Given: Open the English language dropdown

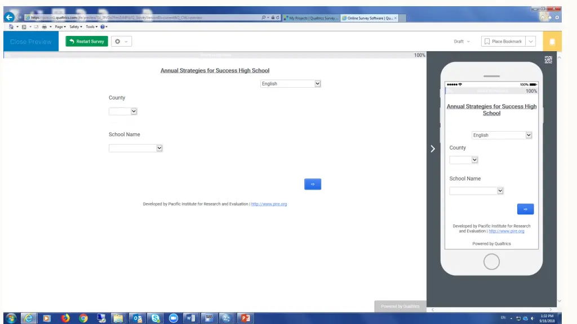Looking at the screenshot, I should [x=290, y=84].
